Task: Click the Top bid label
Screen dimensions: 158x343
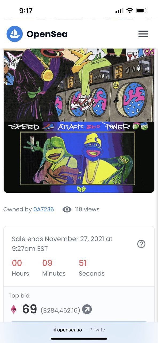Action: click(x=19, y=296)
